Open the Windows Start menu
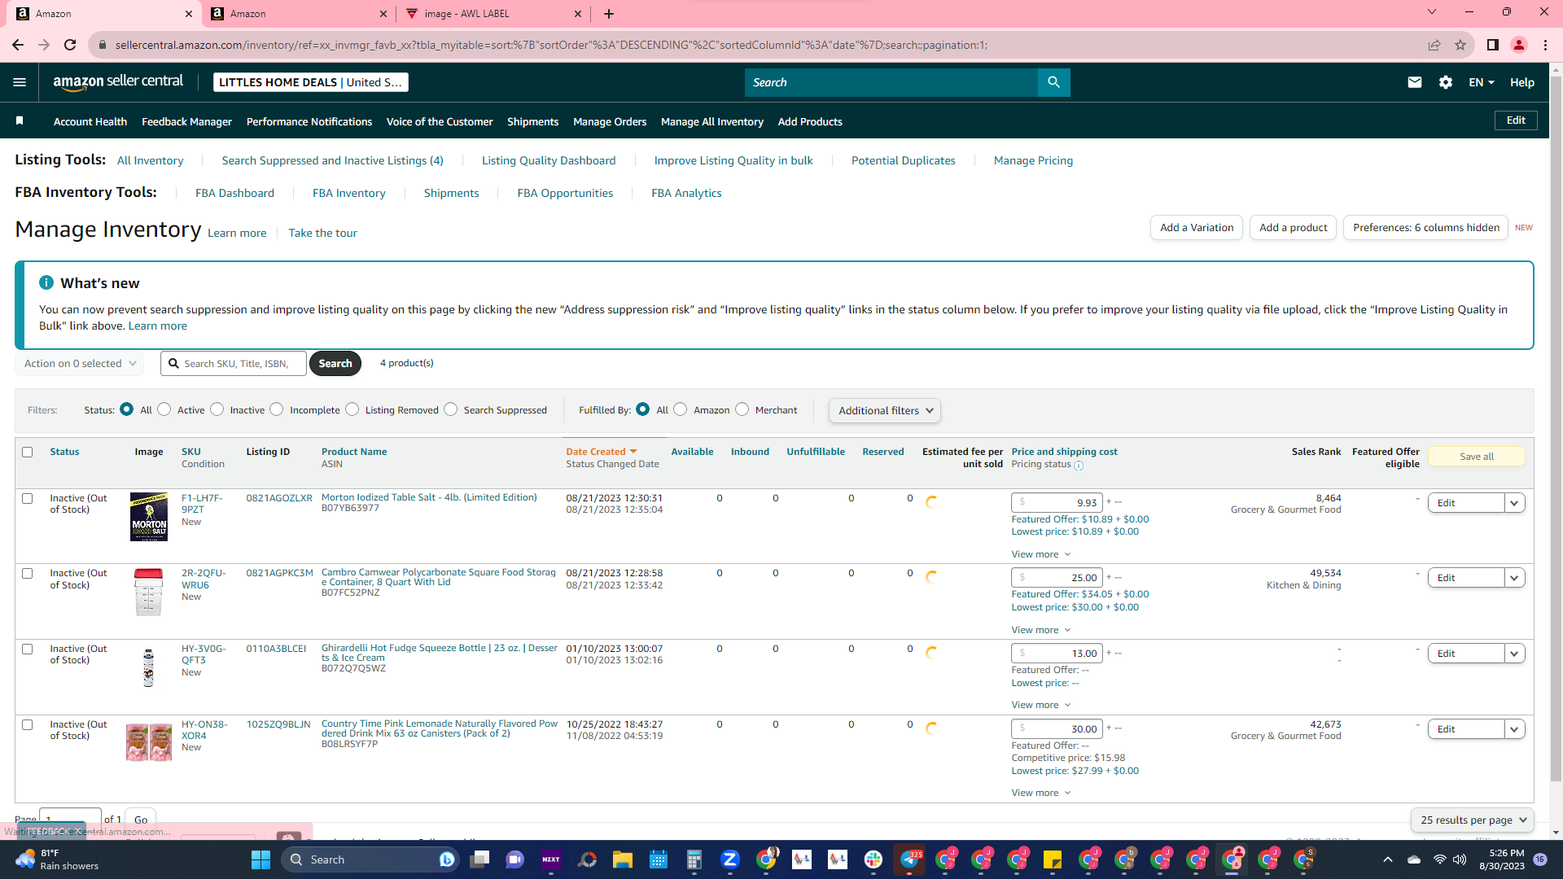The image size is (1563, 879). (x=260, y=859)
